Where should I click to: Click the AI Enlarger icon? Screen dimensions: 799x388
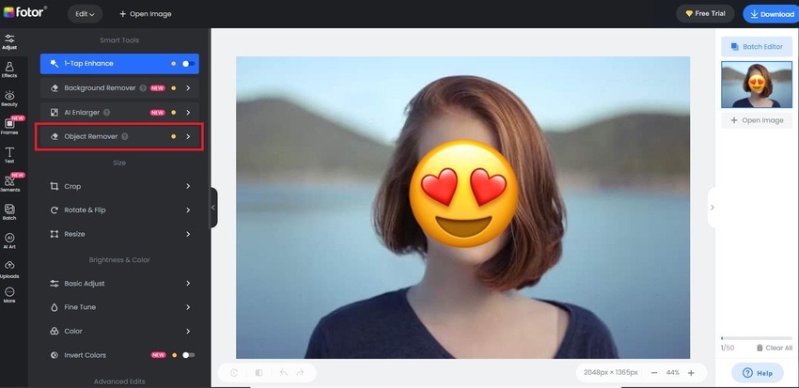point(54,113)
